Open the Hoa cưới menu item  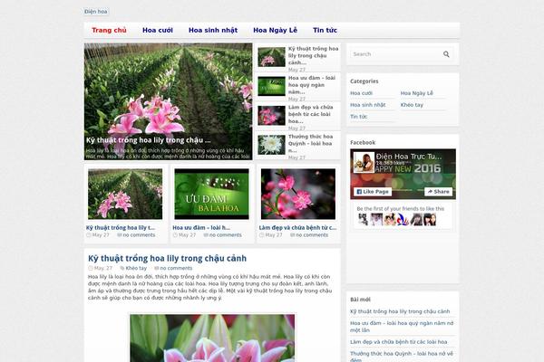(x=158, y=30)
